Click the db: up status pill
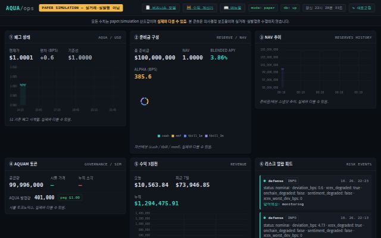Screen dimensions: 381x238 tap(290, 8)
